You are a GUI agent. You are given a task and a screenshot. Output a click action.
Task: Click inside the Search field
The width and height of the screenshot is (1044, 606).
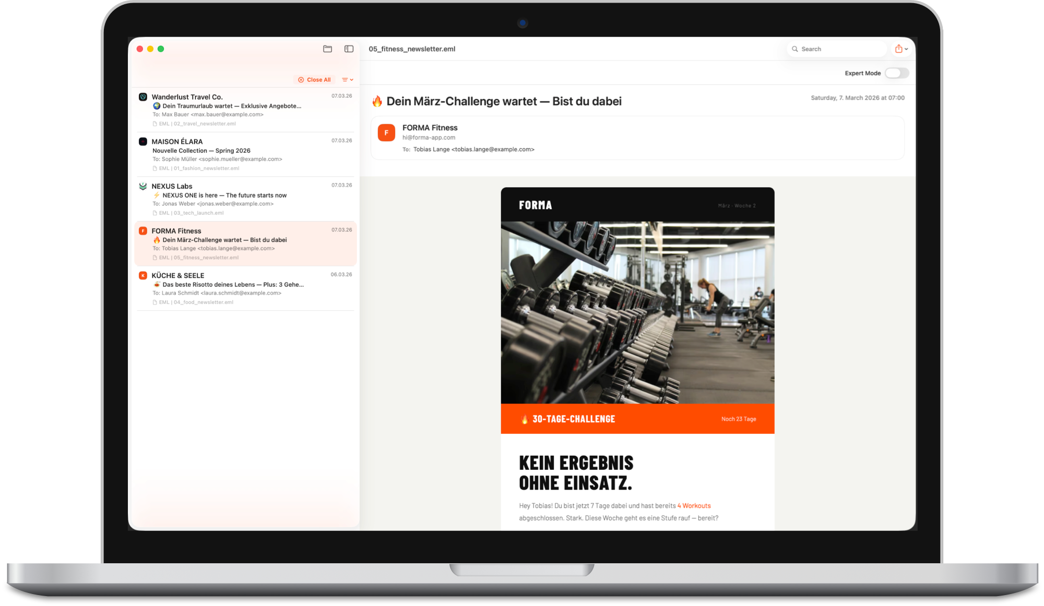tap(835, 49)
